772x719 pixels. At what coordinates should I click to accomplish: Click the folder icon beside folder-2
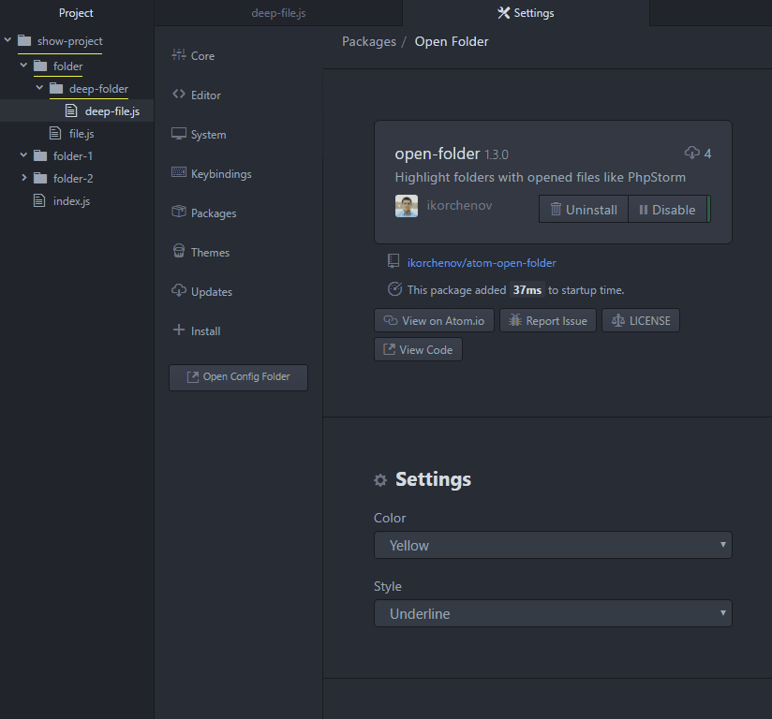coord(40,178)
